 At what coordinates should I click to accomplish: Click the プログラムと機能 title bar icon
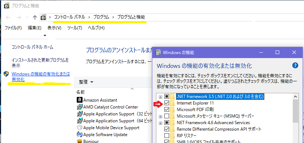pyautogui.click(x=7, y=6)
